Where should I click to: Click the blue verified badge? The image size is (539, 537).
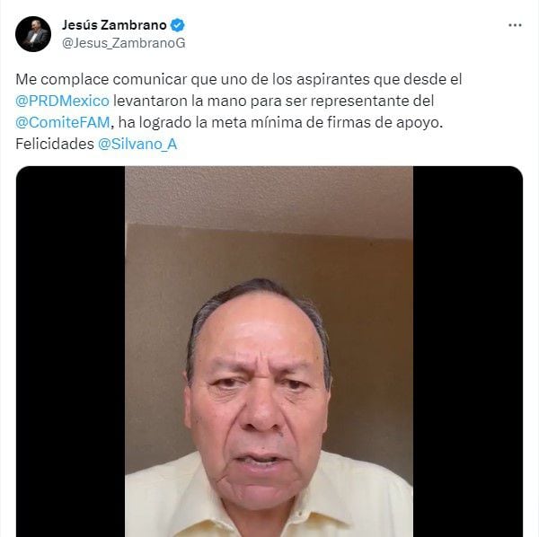(177, 25)
